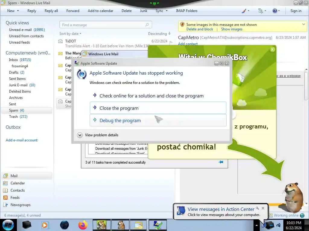Click Add contact link for CapMetro
Viewport: 309px width, 231px height.
[188, 44]
